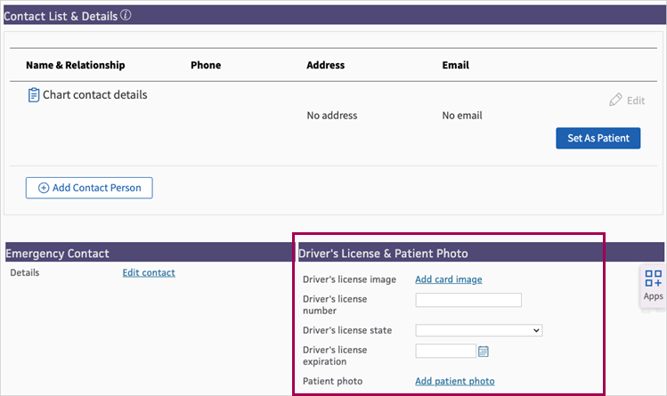
Task: Click the pencil Edit icon
Action: pyautogui.click(x=616, y=101)
